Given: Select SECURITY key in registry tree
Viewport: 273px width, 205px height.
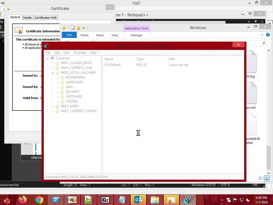Looking at the screenshot, I should click(x=73, y=92).
